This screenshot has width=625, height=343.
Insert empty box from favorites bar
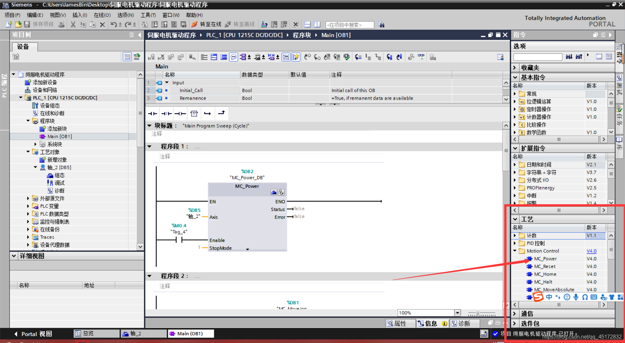coord(194,113)
